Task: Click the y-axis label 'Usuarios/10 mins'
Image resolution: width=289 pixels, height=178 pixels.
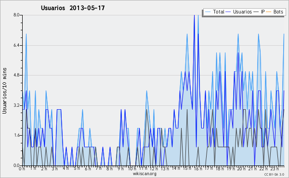Action: (4, 90)
